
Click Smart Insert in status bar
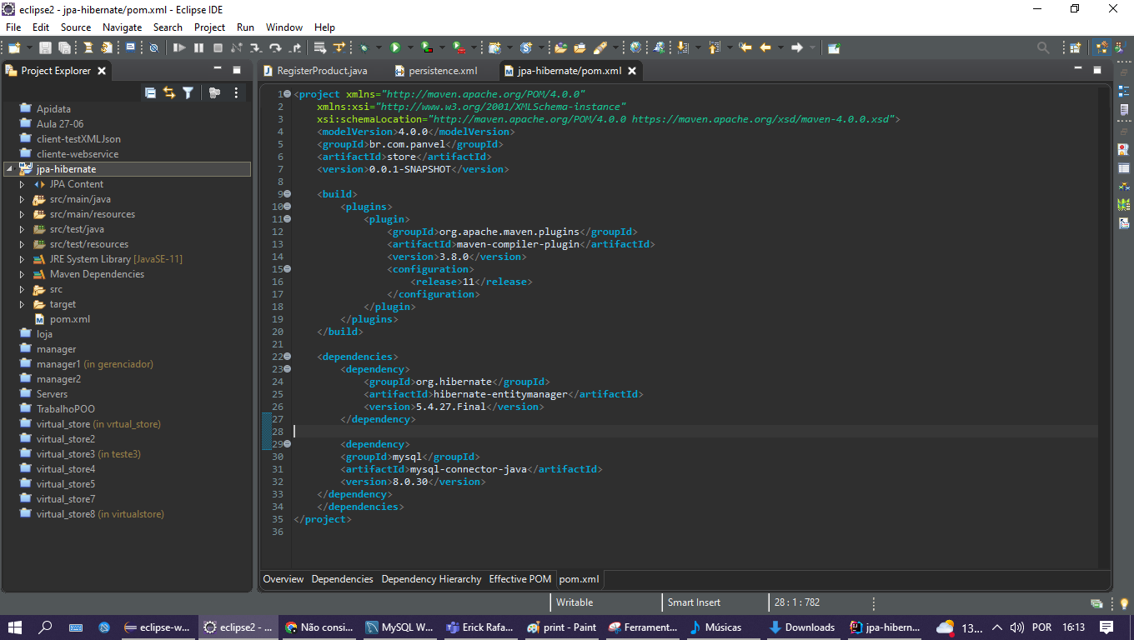(694, 602)
